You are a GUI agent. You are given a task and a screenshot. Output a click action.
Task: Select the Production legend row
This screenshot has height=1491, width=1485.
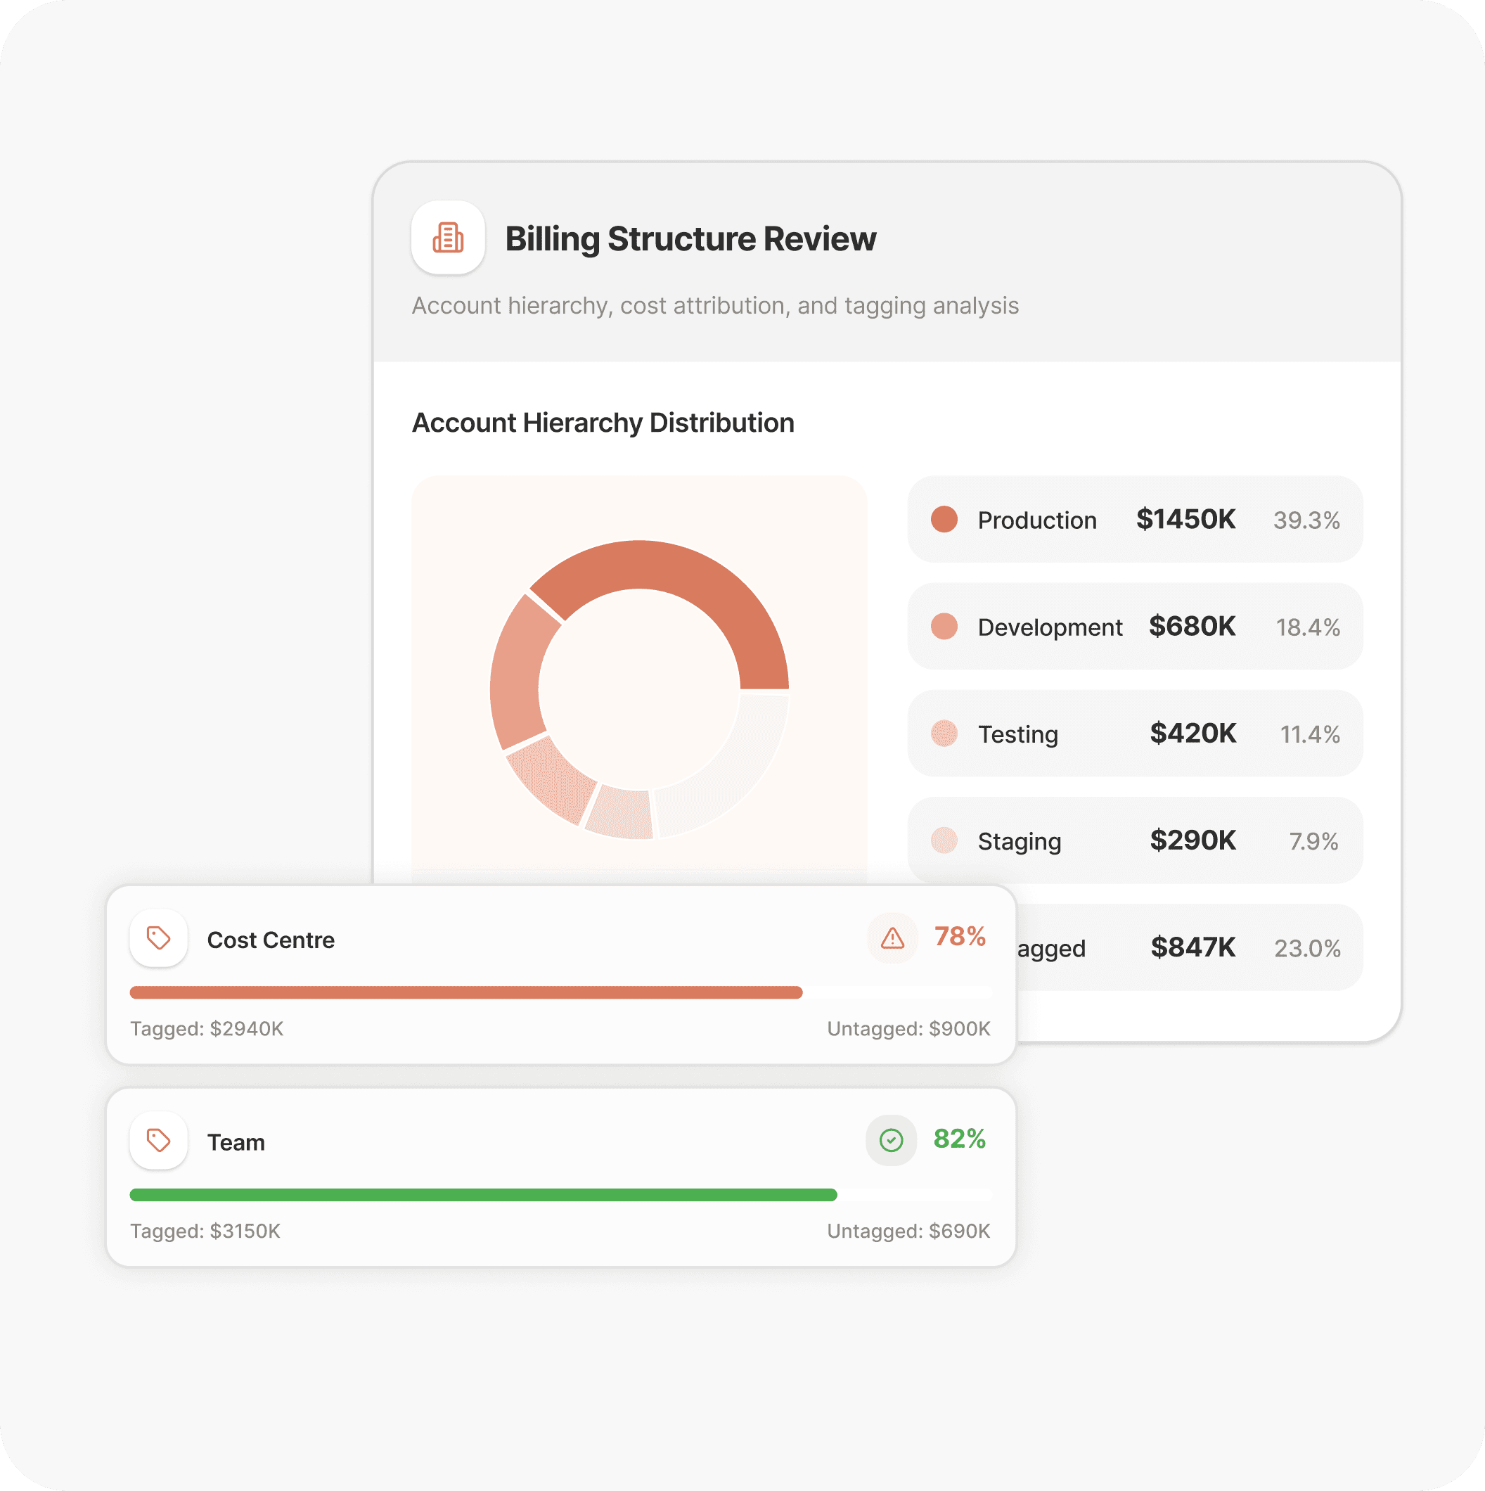pyautogui.click(x=1134, y=520)
